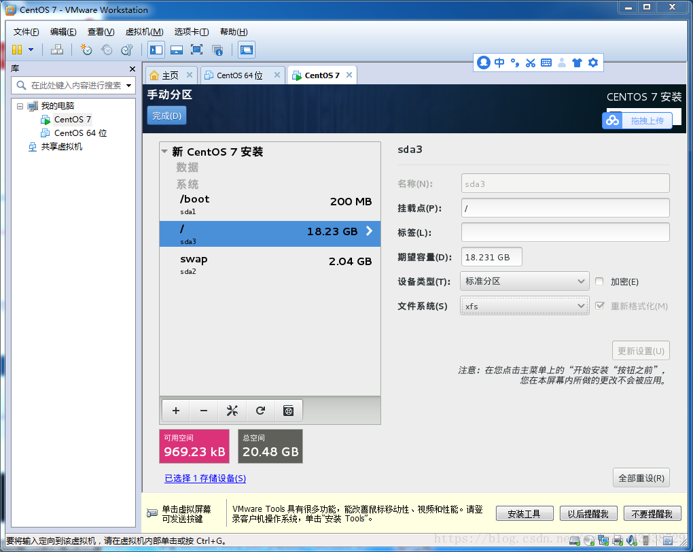Open the library search dropdown arrow
This screenshot has width=693, height=552.
[x=128, y=86]
